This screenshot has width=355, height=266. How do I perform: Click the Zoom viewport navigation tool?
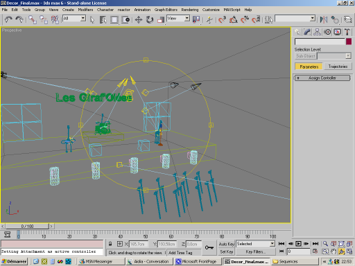[325, 244]
